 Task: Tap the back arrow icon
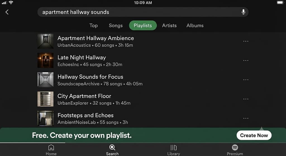[x=7, y=12]
